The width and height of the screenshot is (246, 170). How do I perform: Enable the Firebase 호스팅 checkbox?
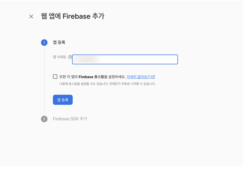click(x=55, y=77)
